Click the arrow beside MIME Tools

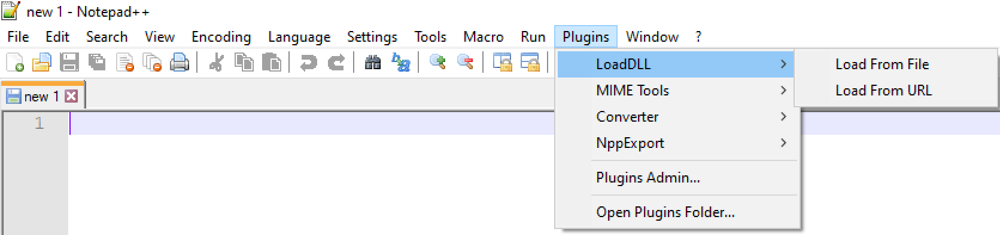coord(783,90)
